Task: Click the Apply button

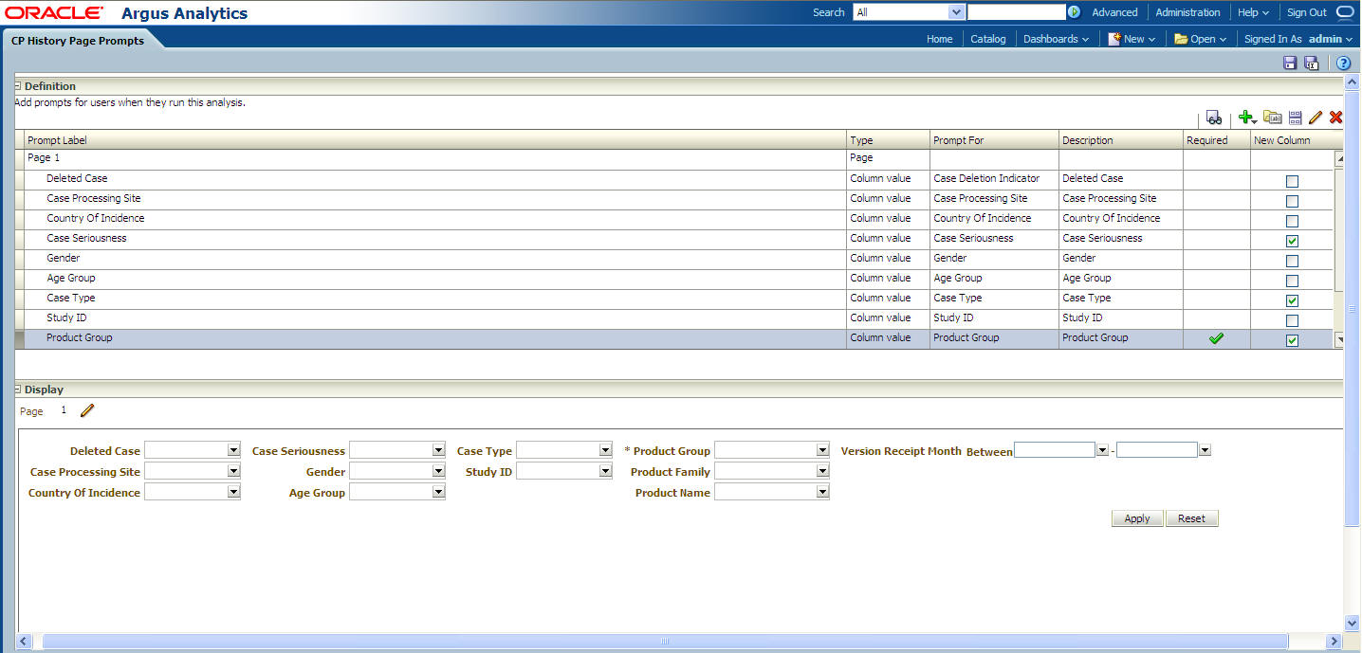Action: (1136, 518)
